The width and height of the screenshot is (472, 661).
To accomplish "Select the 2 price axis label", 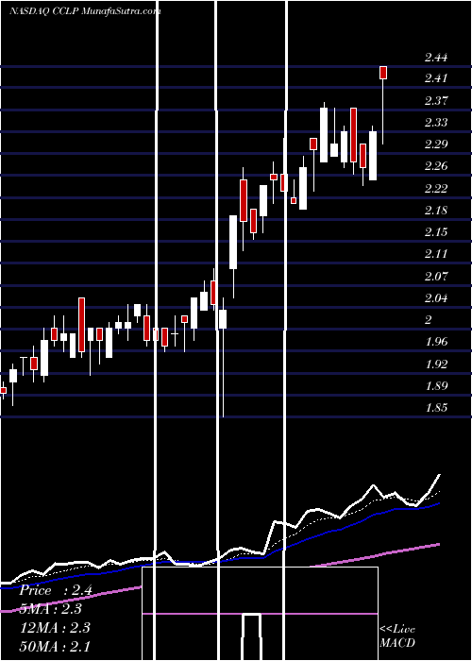I will click(x=429, y=320).
